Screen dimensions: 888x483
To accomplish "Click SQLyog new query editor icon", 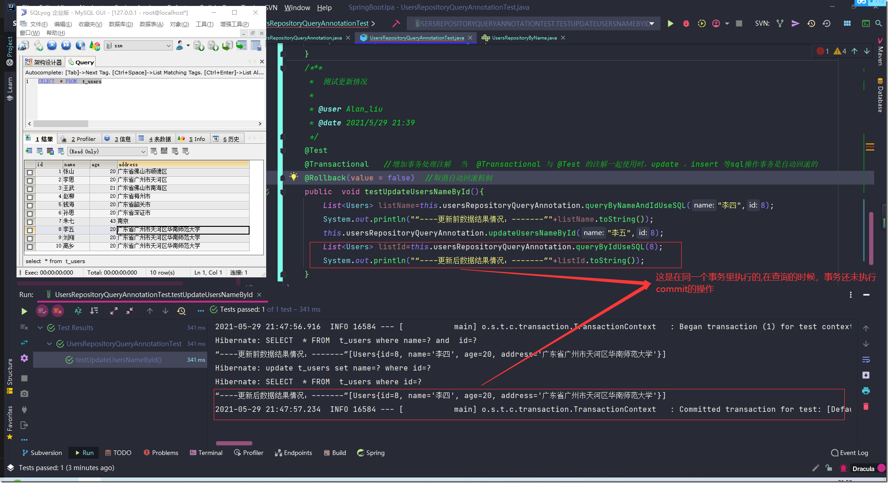I will tap(39, 45).
